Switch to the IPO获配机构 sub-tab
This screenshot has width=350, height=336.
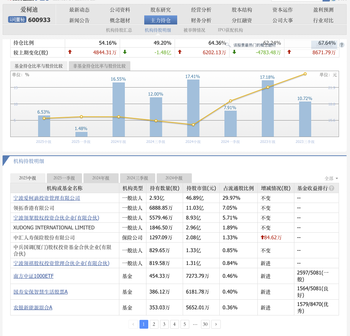[x=230, y=30]
